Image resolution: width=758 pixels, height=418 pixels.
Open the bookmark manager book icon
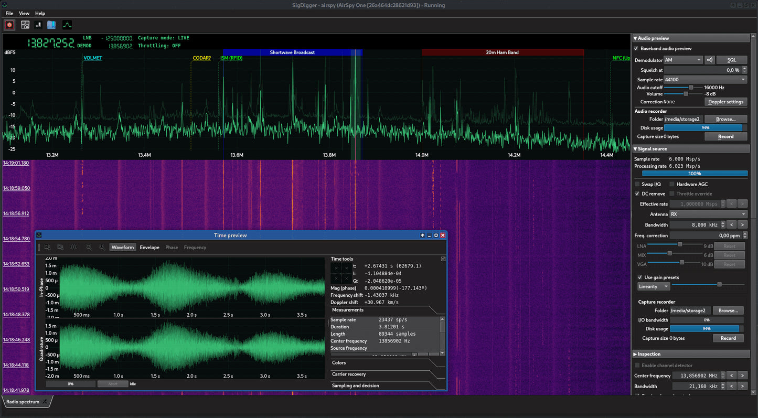pyautogui.click(x=51, y=25)
